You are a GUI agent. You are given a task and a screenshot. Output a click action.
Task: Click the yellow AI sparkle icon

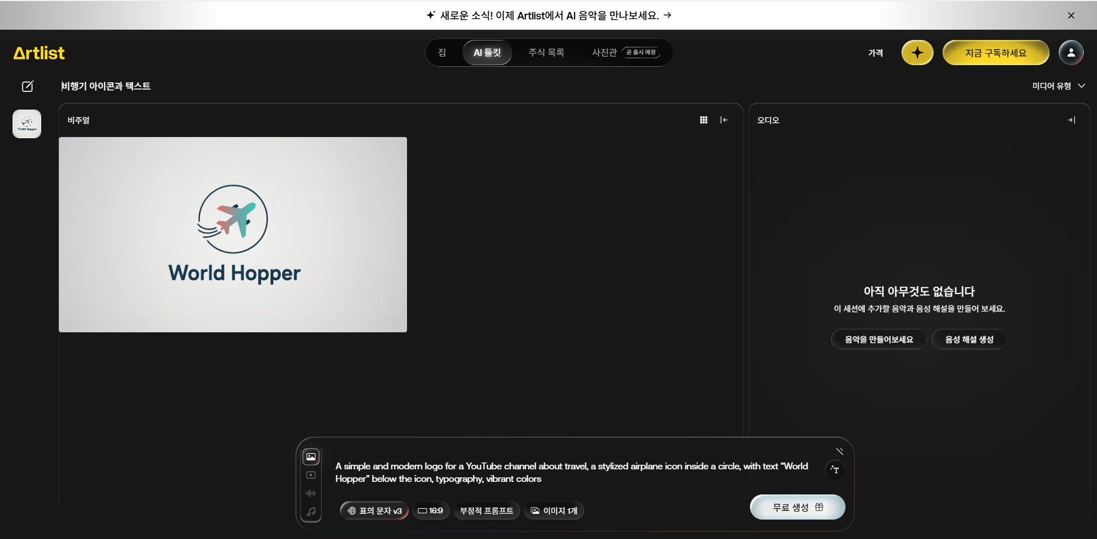[917, 53]
